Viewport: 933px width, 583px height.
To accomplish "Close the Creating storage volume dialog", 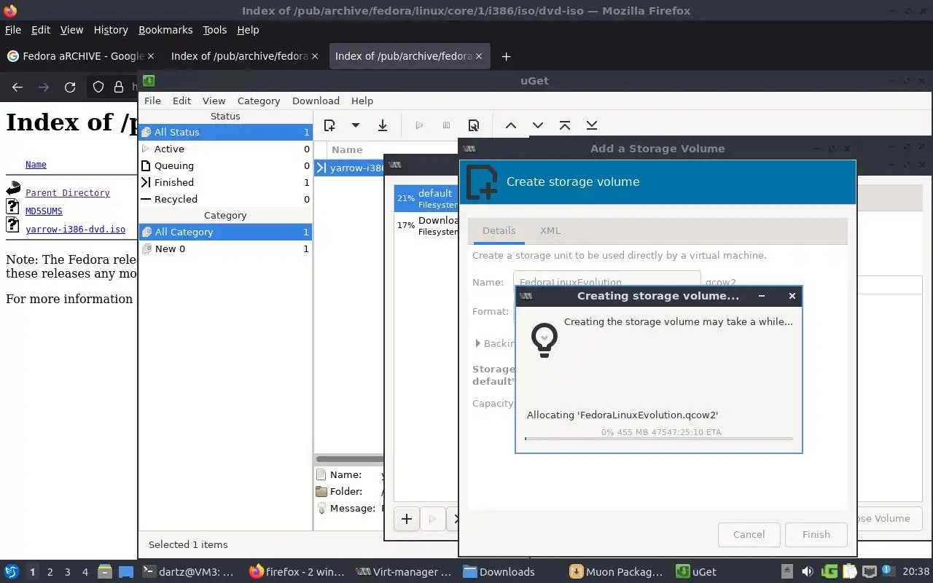I will pyautogui.click(x=792, y=296).
